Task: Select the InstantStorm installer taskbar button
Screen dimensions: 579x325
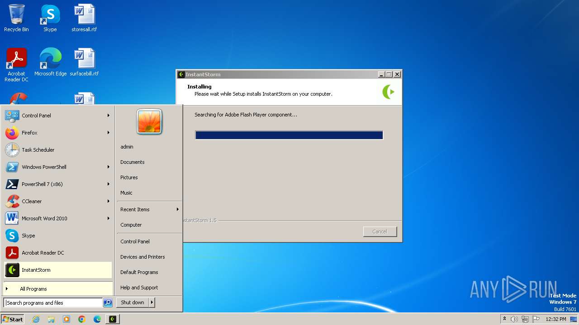Action: (x=113, y=319)
